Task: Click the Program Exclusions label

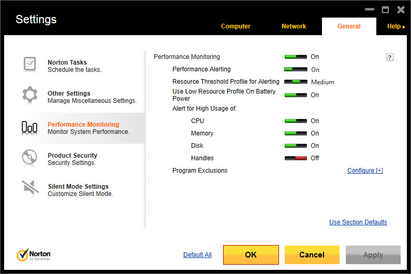Action: coord(200,171)
